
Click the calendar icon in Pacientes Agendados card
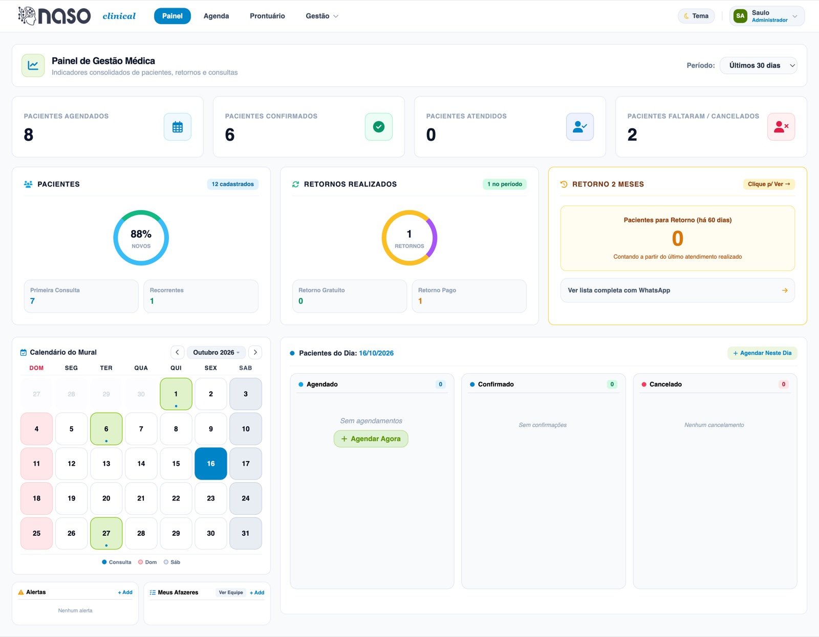pos(178,127)
